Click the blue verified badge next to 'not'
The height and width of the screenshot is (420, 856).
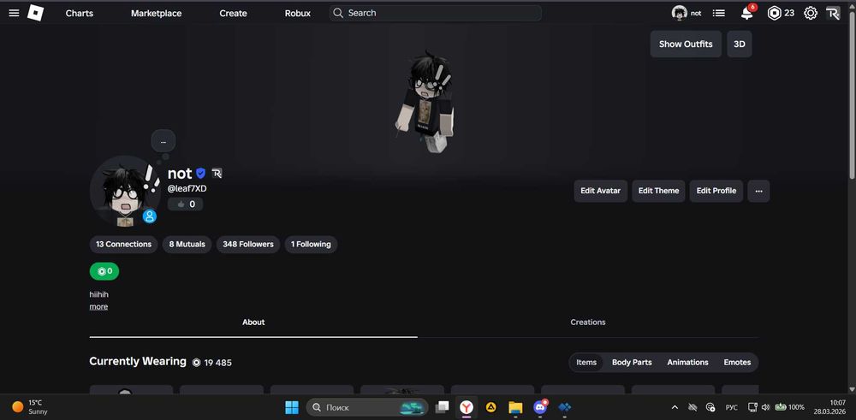pos(200,174)
